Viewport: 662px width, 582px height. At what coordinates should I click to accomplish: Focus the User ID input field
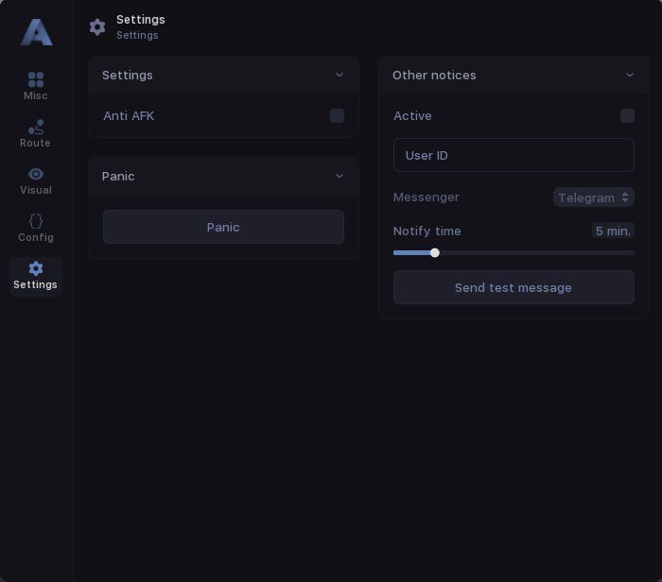(x=514, y=155)
